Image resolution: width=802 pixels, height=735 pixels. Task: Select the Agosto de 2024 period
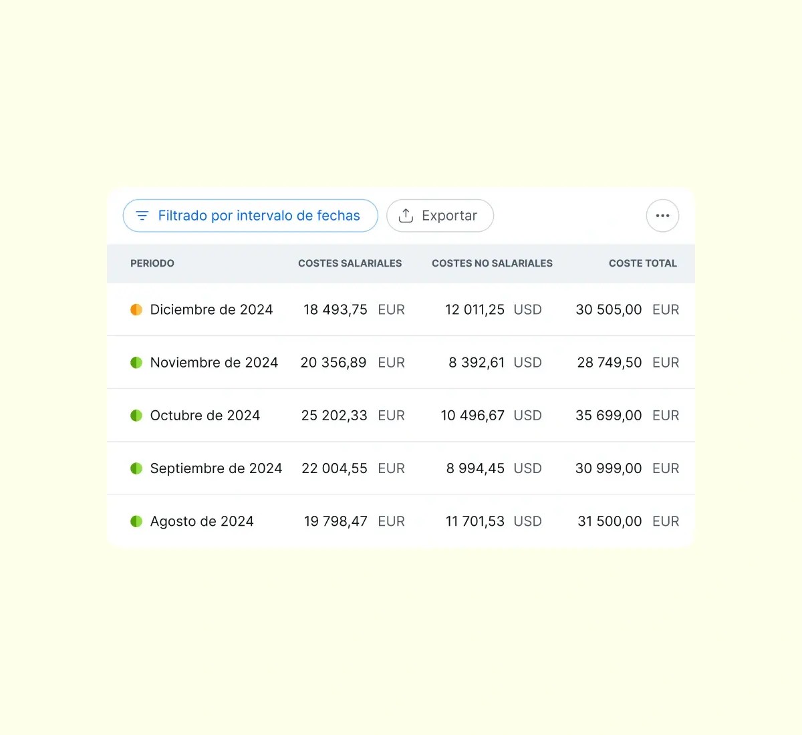202,521
